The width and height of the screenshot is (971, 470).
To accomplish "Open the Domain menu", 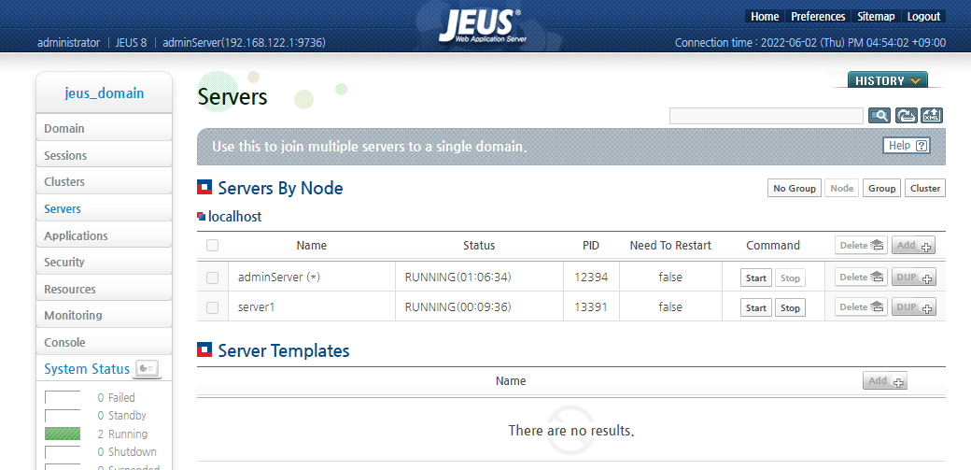I will pyautogui.click(x=104, y=128).
